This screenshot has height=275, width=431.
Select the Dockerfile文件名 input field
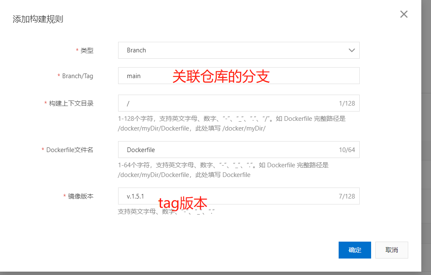pos(228,150)
